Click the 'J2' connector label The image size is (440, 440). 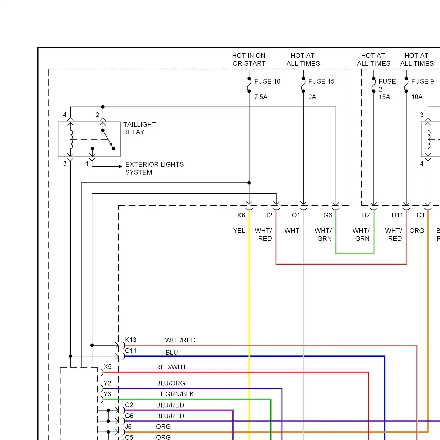(269, 215)
